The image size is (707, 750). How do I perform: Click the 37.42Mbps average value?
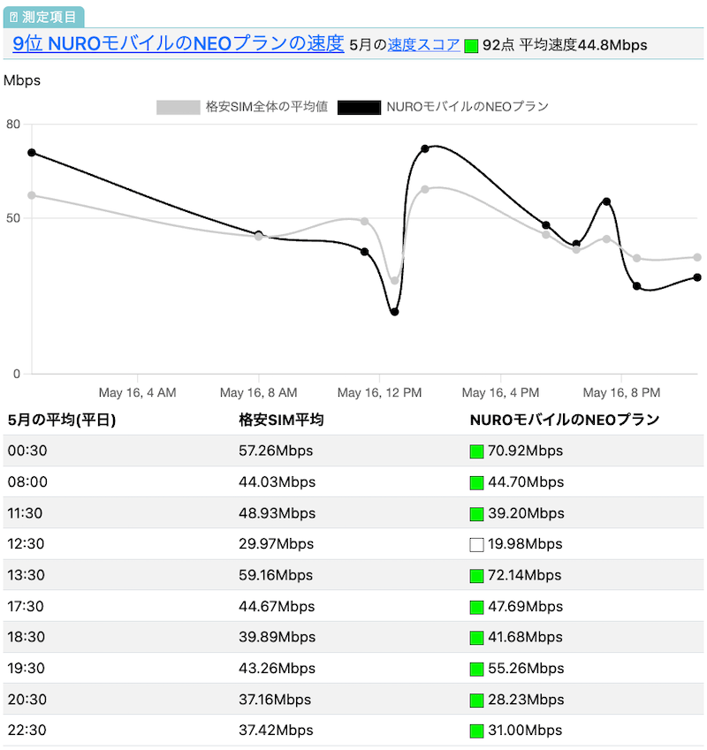coord(276,731)
